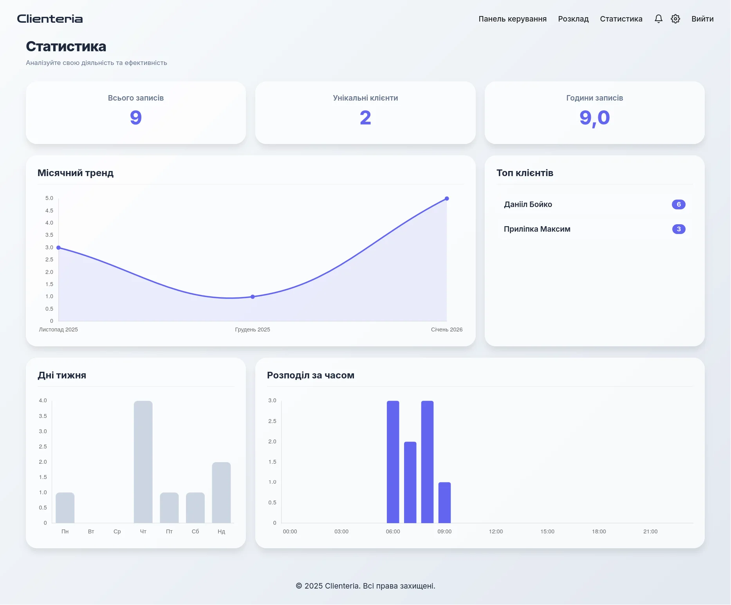Screen dimensions: 731x605
Task: Switch to the Розклад section
Action: (573, 18)
